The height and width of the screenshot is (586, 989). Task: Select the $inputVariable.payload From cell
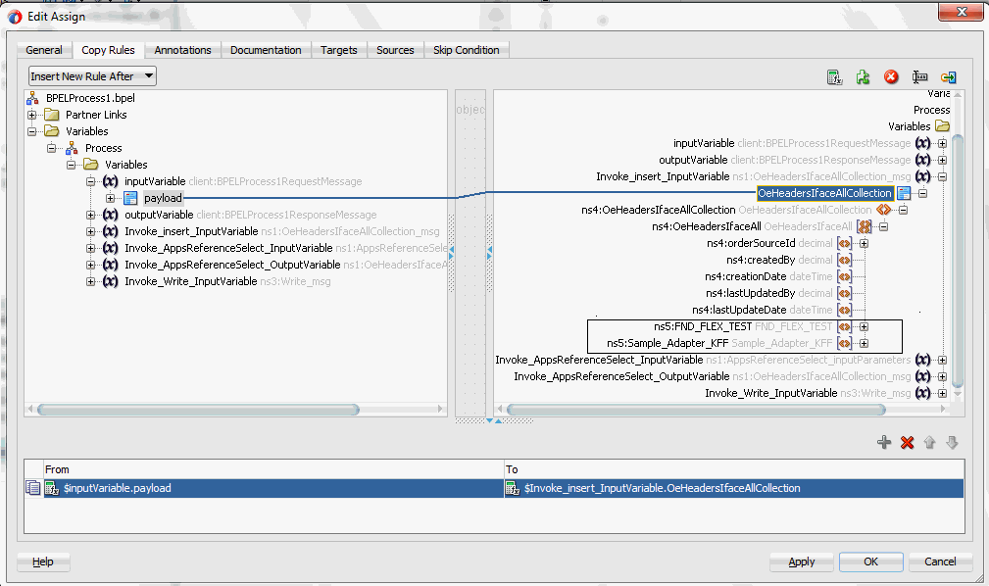273,488
